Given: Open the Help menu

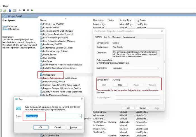Looking at the screenshot, I should coord(5,6).
